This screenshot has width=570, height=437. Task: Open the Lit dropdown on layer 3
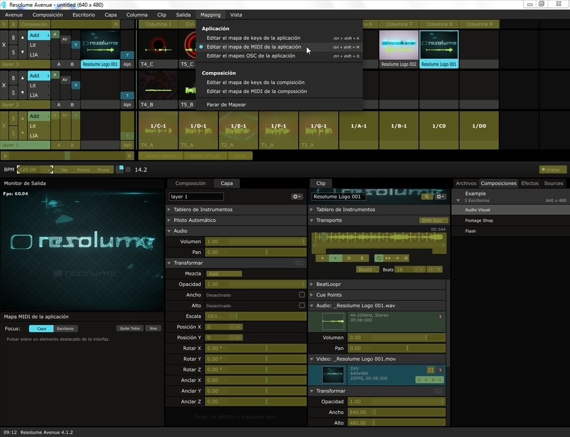click(x=39, y=45)
